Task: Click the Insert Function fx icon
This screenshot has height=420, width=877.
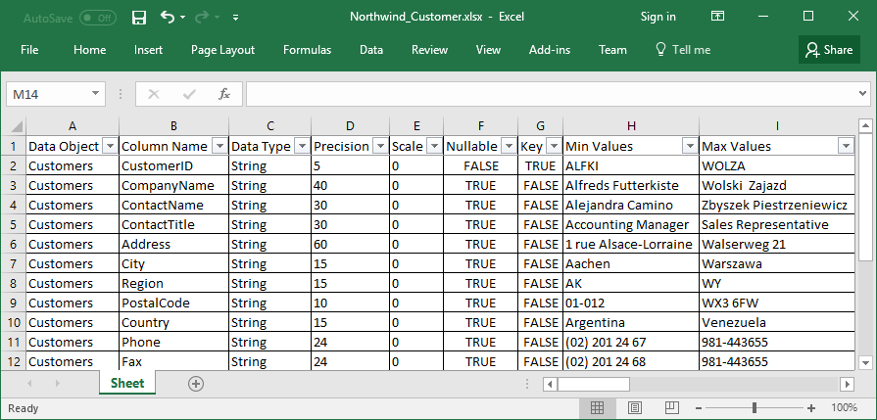Action: [224, 94]
